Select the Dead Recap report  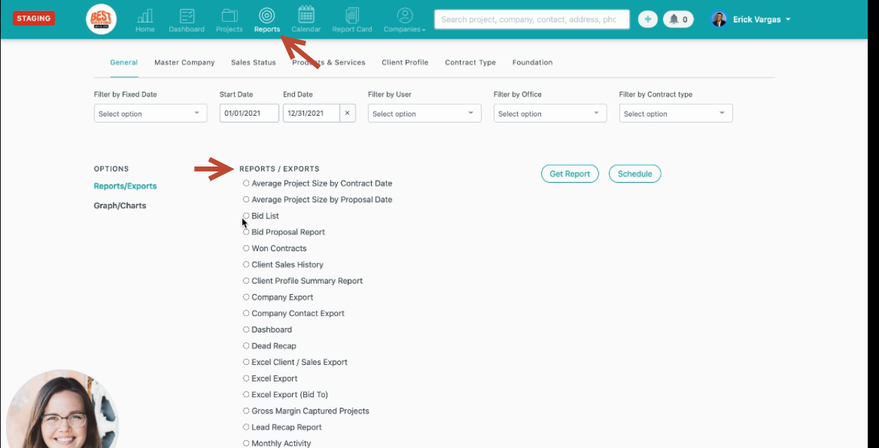point(246,346)
